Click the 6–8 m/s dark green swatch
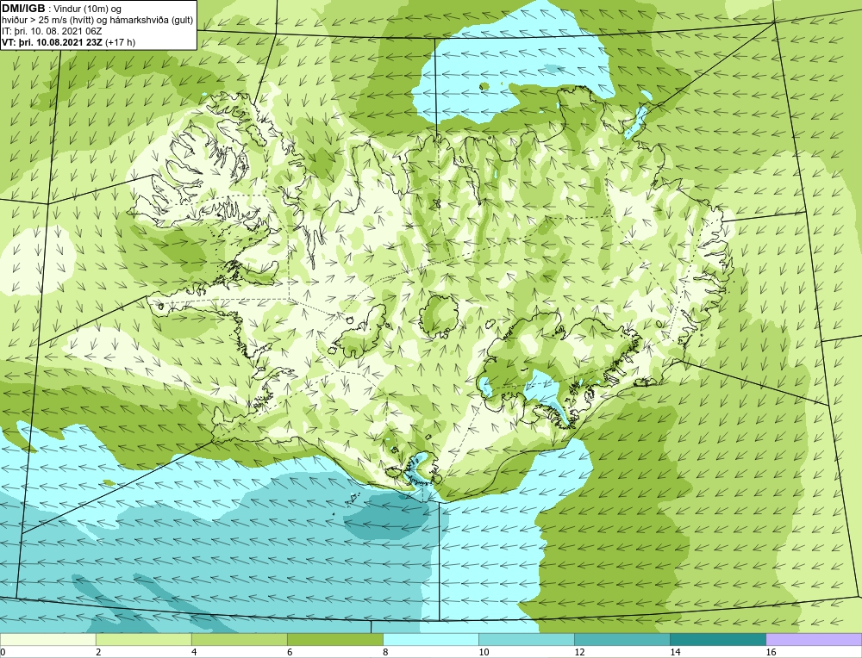The width and height of the screenshot is (862, 658). click(334, 639)
